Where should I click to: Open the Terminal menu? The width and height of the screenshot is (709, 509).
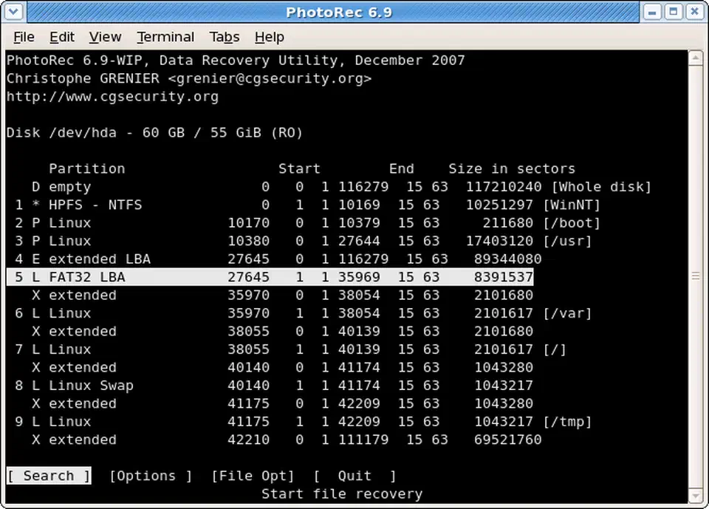(165, 37)
